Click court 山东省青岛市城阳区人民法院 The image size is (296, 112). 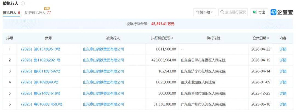tap(203, 93)
